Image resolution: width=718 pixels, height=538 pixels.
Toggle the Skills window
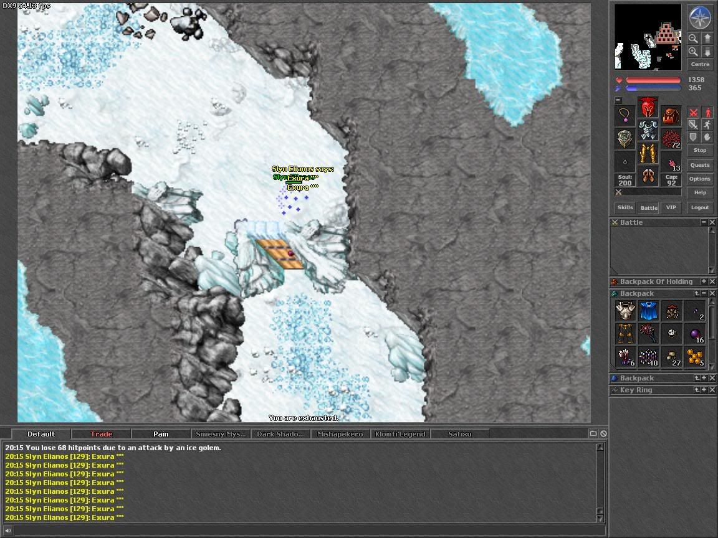click(625, 207)
